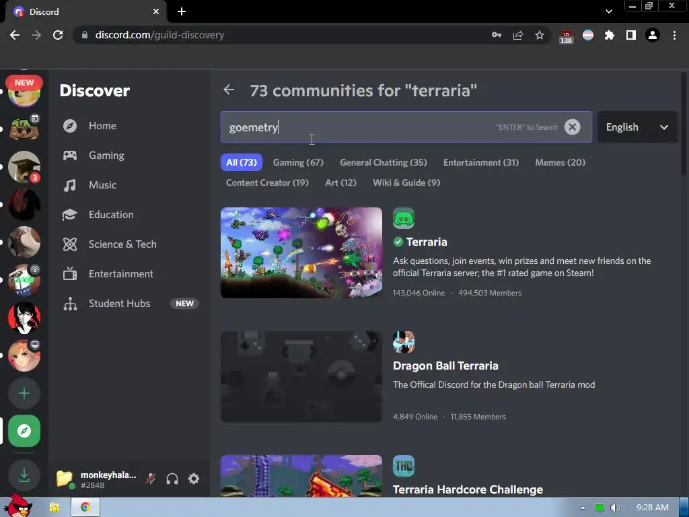Open the English language dropdown
Screen dimensions: 689x517
(x=637, y=127)
